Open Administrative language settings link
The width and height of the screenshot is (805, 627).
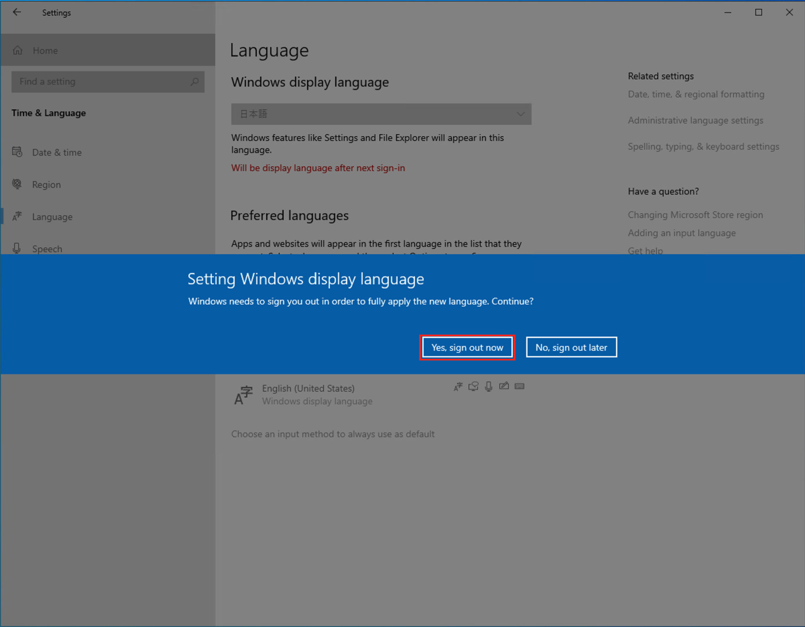(695, 120)
